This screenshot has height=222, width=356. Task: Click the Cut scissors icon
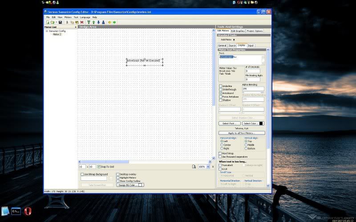[x=67, y=22]
